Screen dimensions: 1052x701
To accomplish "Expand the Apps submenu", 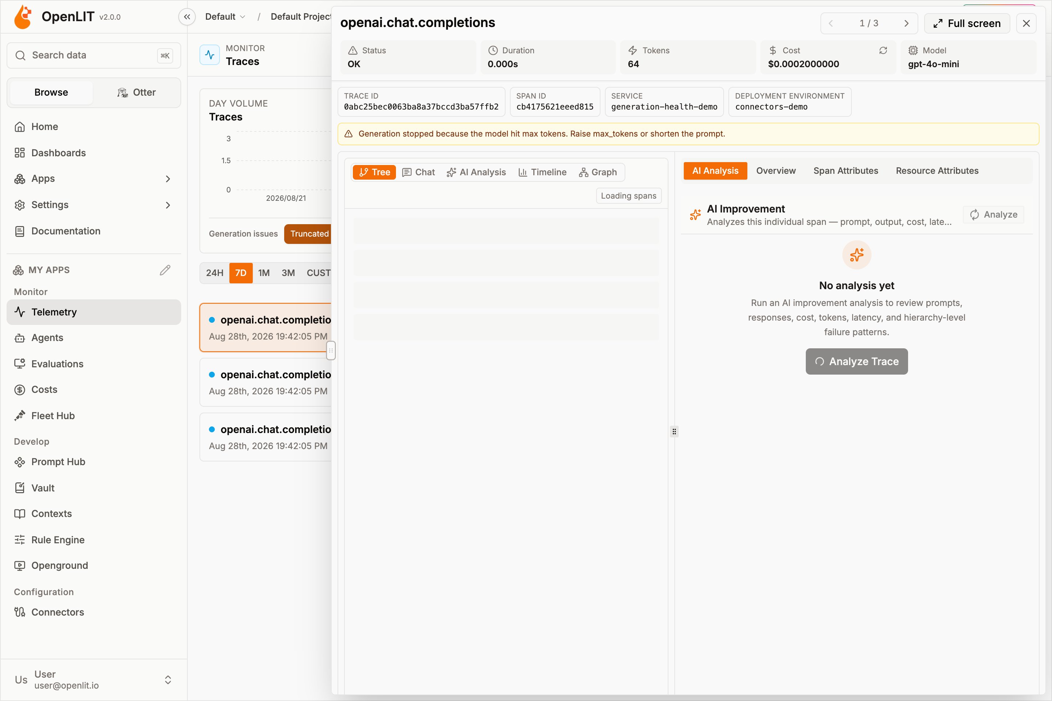I will click(x=94, y=179).
